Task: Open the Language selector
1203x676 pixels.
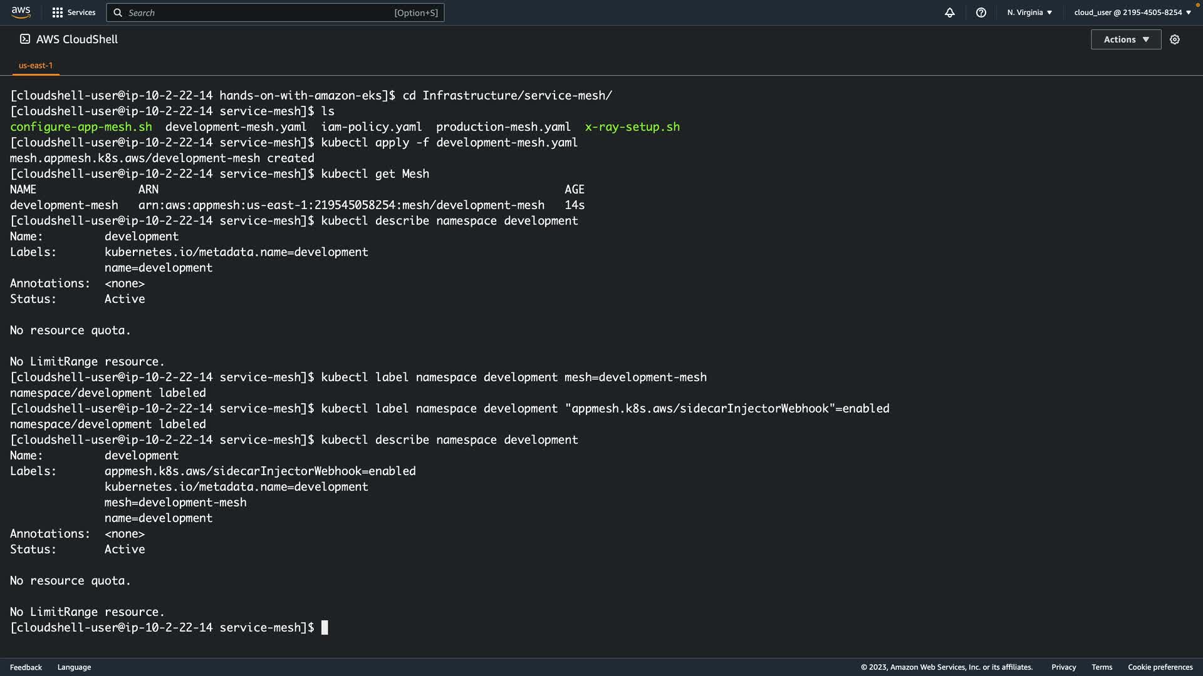Action: point(74,667)
